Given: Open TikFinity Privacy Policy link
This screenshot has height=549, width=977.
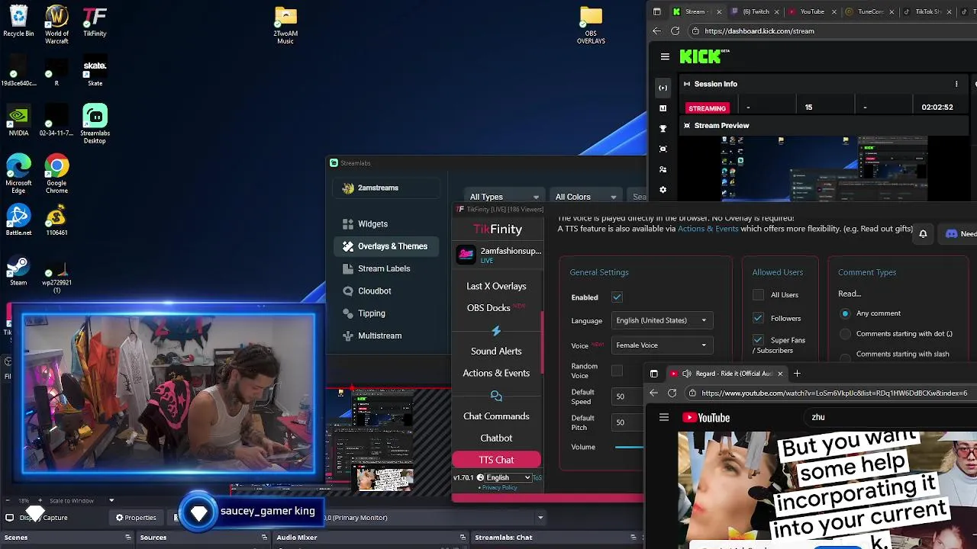Looking at the screenshot, I should (499, 487).
